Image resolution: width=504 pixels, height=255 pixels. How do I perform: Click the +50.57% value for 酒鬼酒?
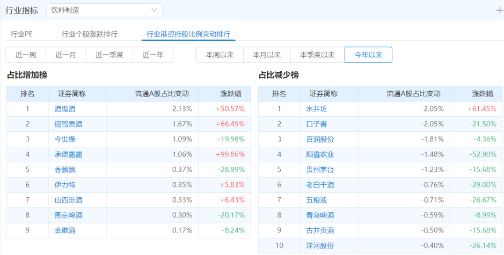tap(230, 109)
